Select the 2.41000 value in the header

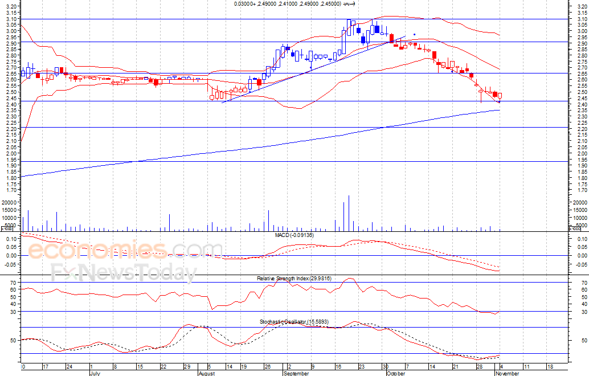click(287, 4)
